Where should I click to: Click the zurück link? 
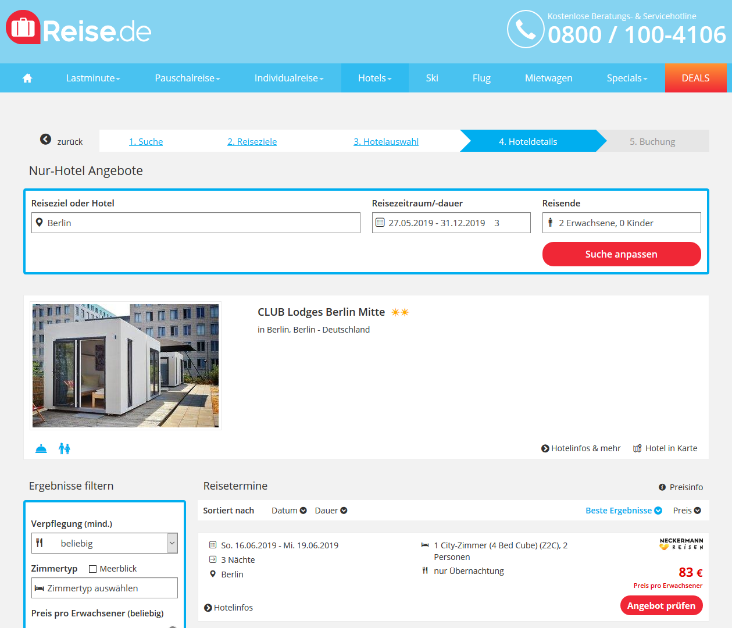click(x=70, y=141)
